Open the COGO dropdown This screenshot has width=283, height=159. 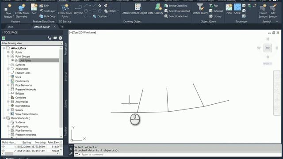click(x=118, y=11)
